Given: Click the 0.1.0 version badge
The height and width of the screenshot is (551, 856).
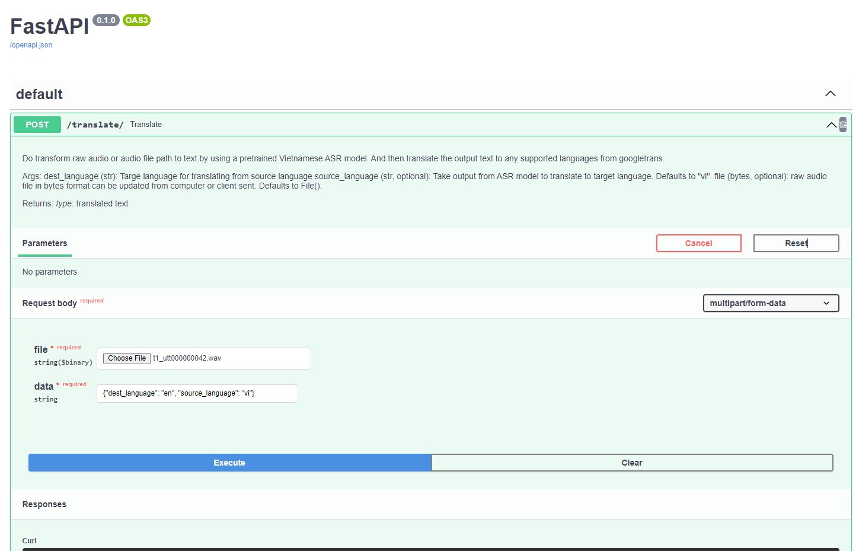Looking at the screenshot, I should click(x=106, y=20).
